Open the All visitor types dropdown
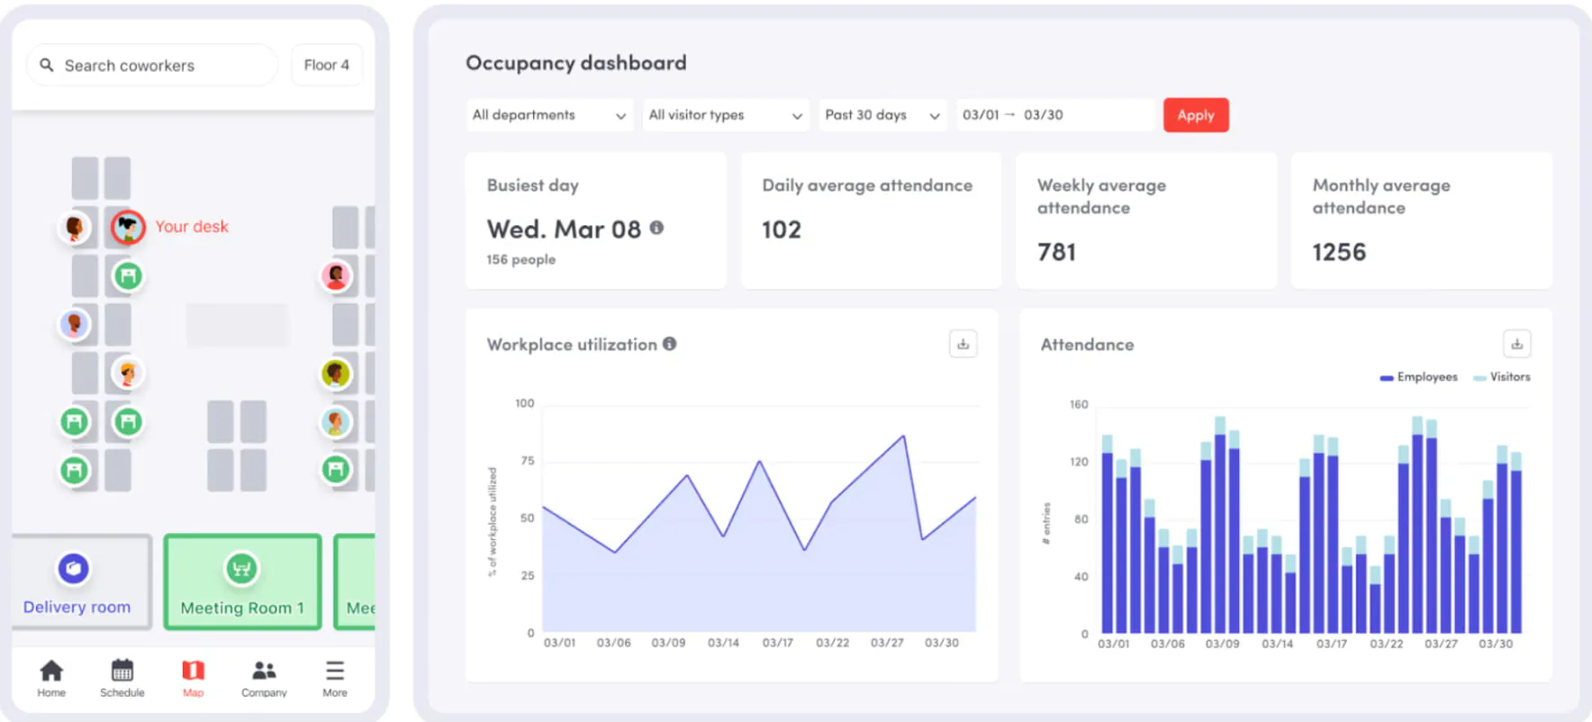Image resolution: width=1592 pixels, height=722 pixels. click(x=725, y=115)
